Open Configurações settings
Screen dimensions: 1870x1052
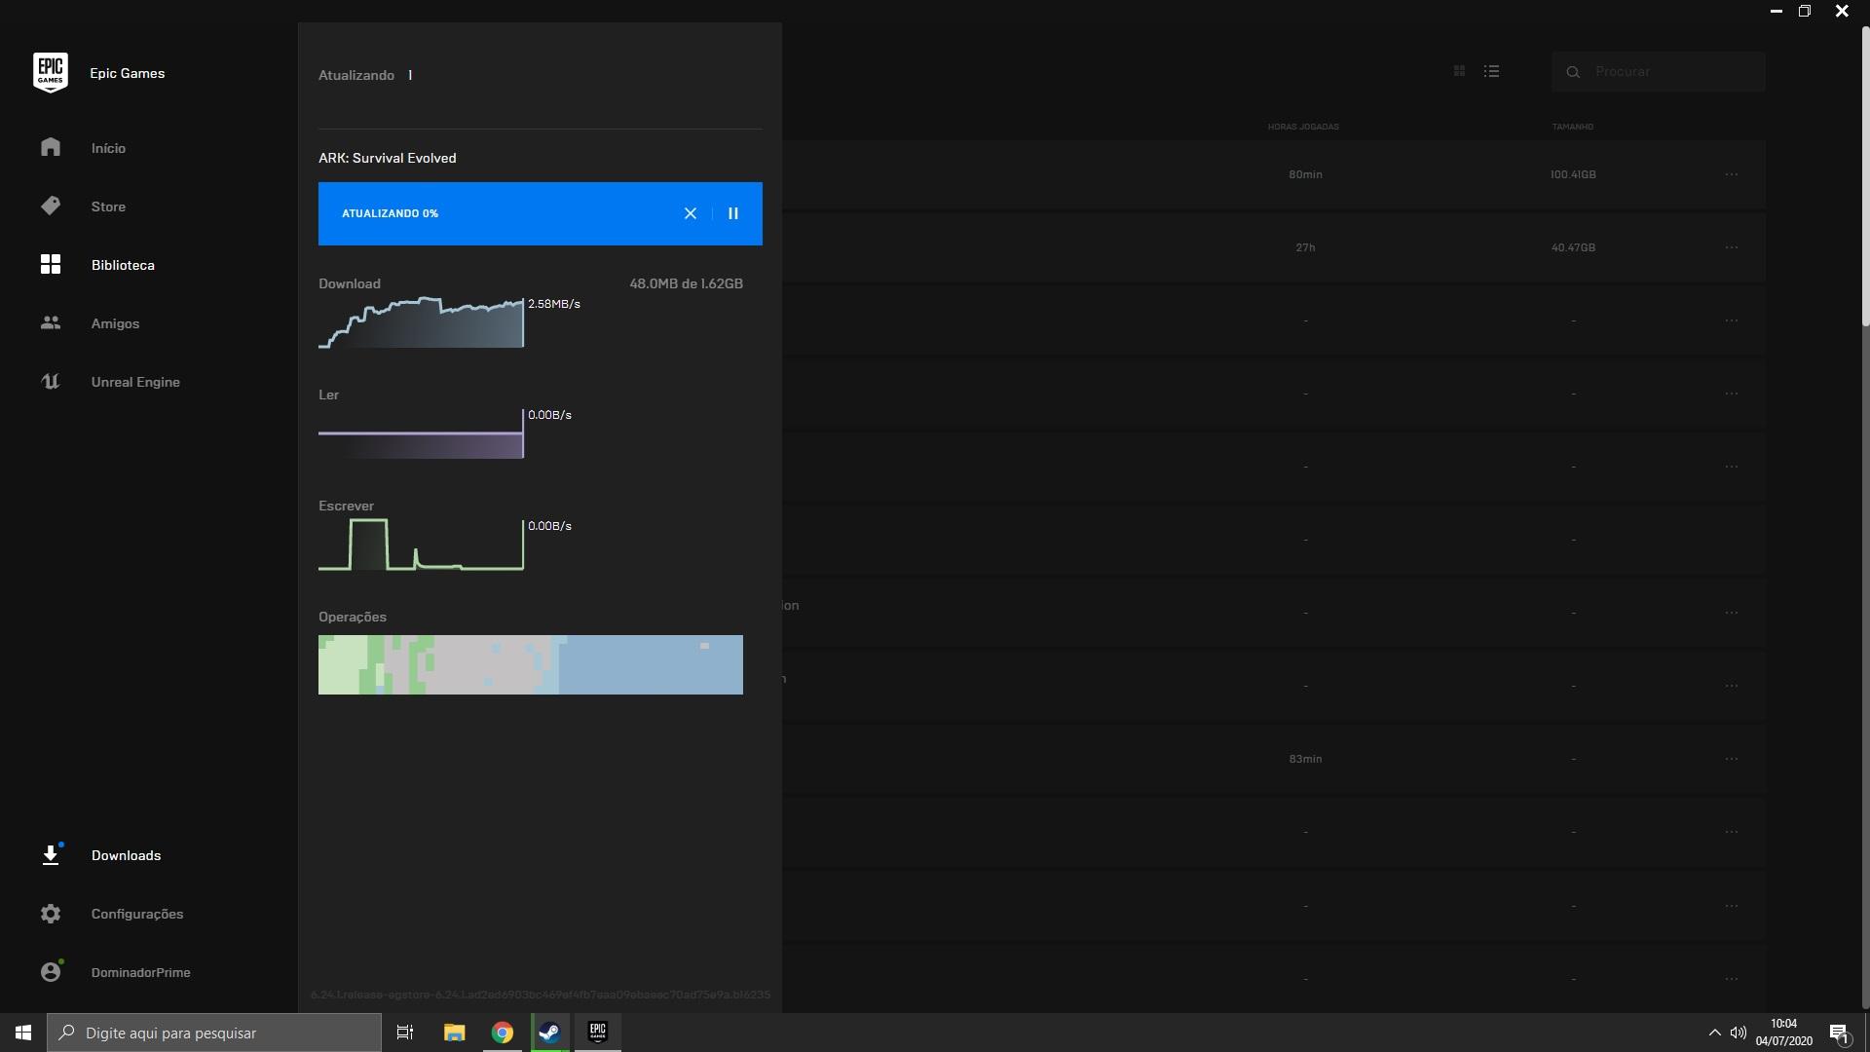(137, 914)
